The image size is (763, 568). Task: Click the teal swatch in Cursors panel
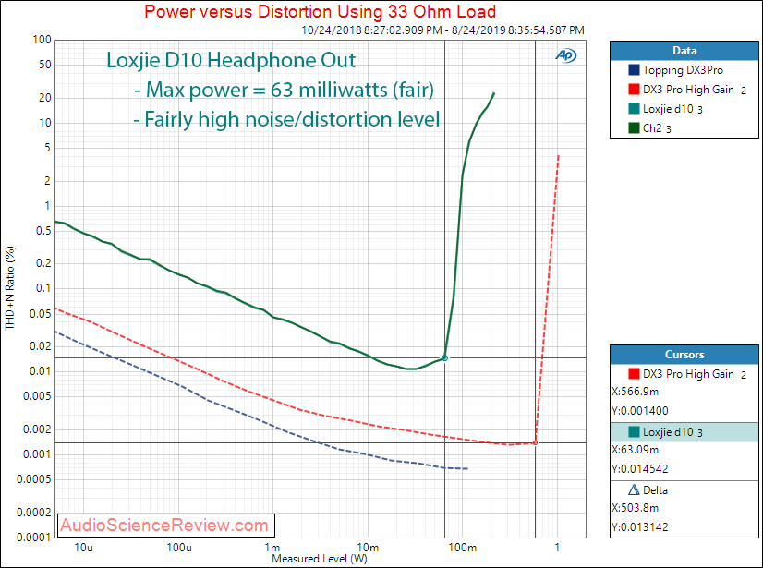pos(634,432)
